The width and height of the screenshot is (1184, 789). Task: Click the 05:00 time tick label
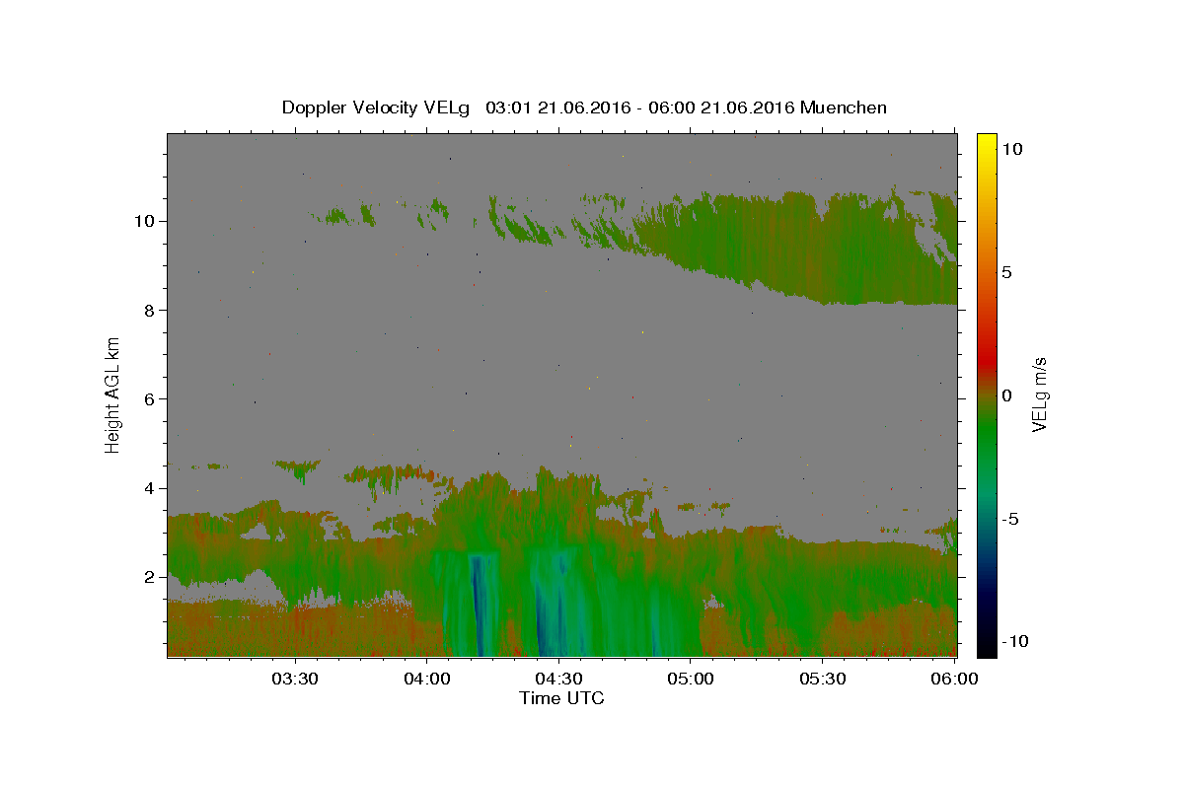691,680
